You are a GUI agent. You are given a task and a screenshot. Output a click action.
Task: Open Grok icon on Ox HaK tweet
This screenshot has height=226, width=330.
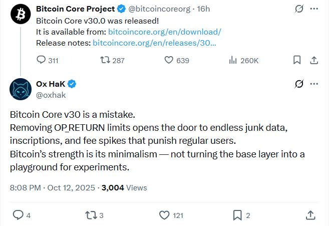click(299, 84)
